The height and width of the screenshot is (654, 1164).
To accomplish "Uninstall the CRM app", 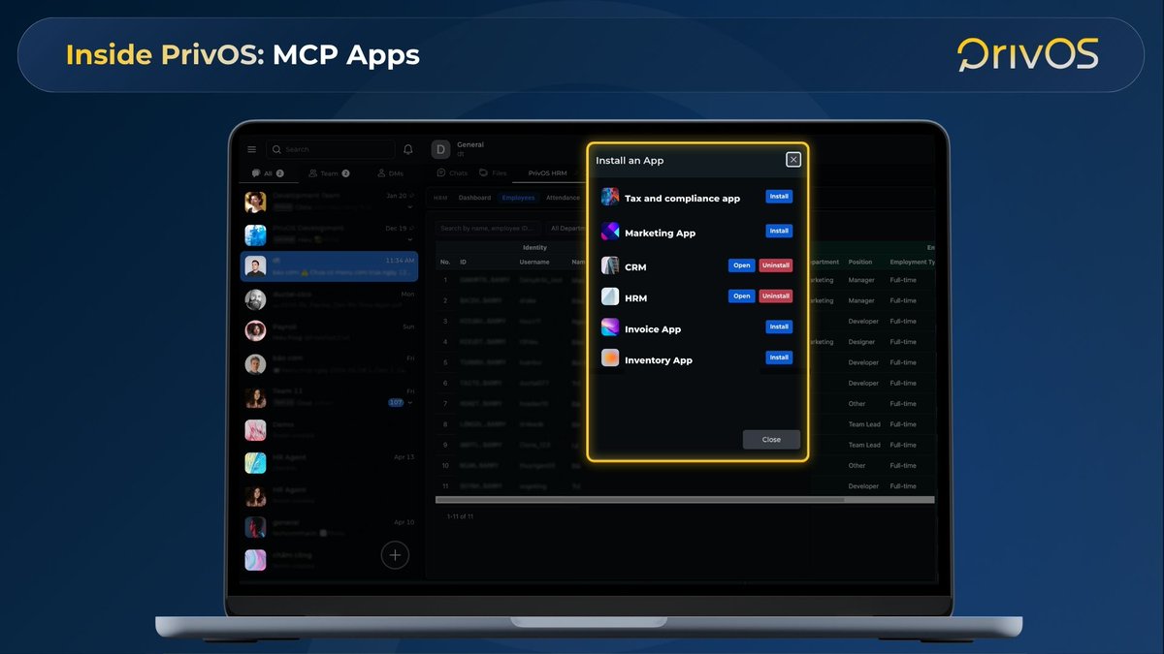I will 775,265.
